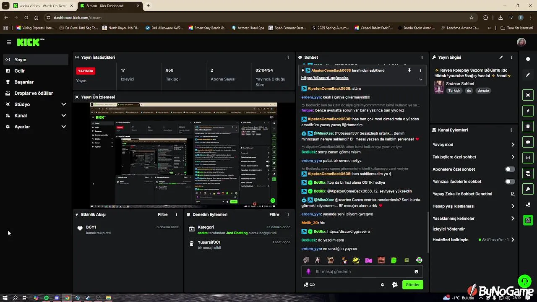Select Droplar ve ödüller in sidebar

pos(36,93)
